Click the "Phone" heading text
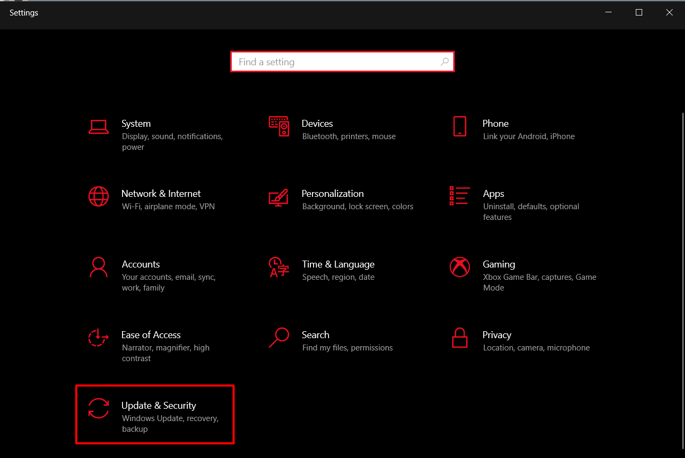This screenshot has height=458, width=685. 496,124
